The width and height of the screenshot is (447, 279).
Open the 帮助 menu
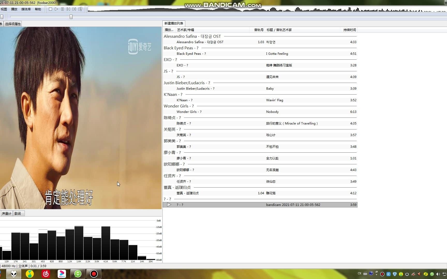pos(38,9)
